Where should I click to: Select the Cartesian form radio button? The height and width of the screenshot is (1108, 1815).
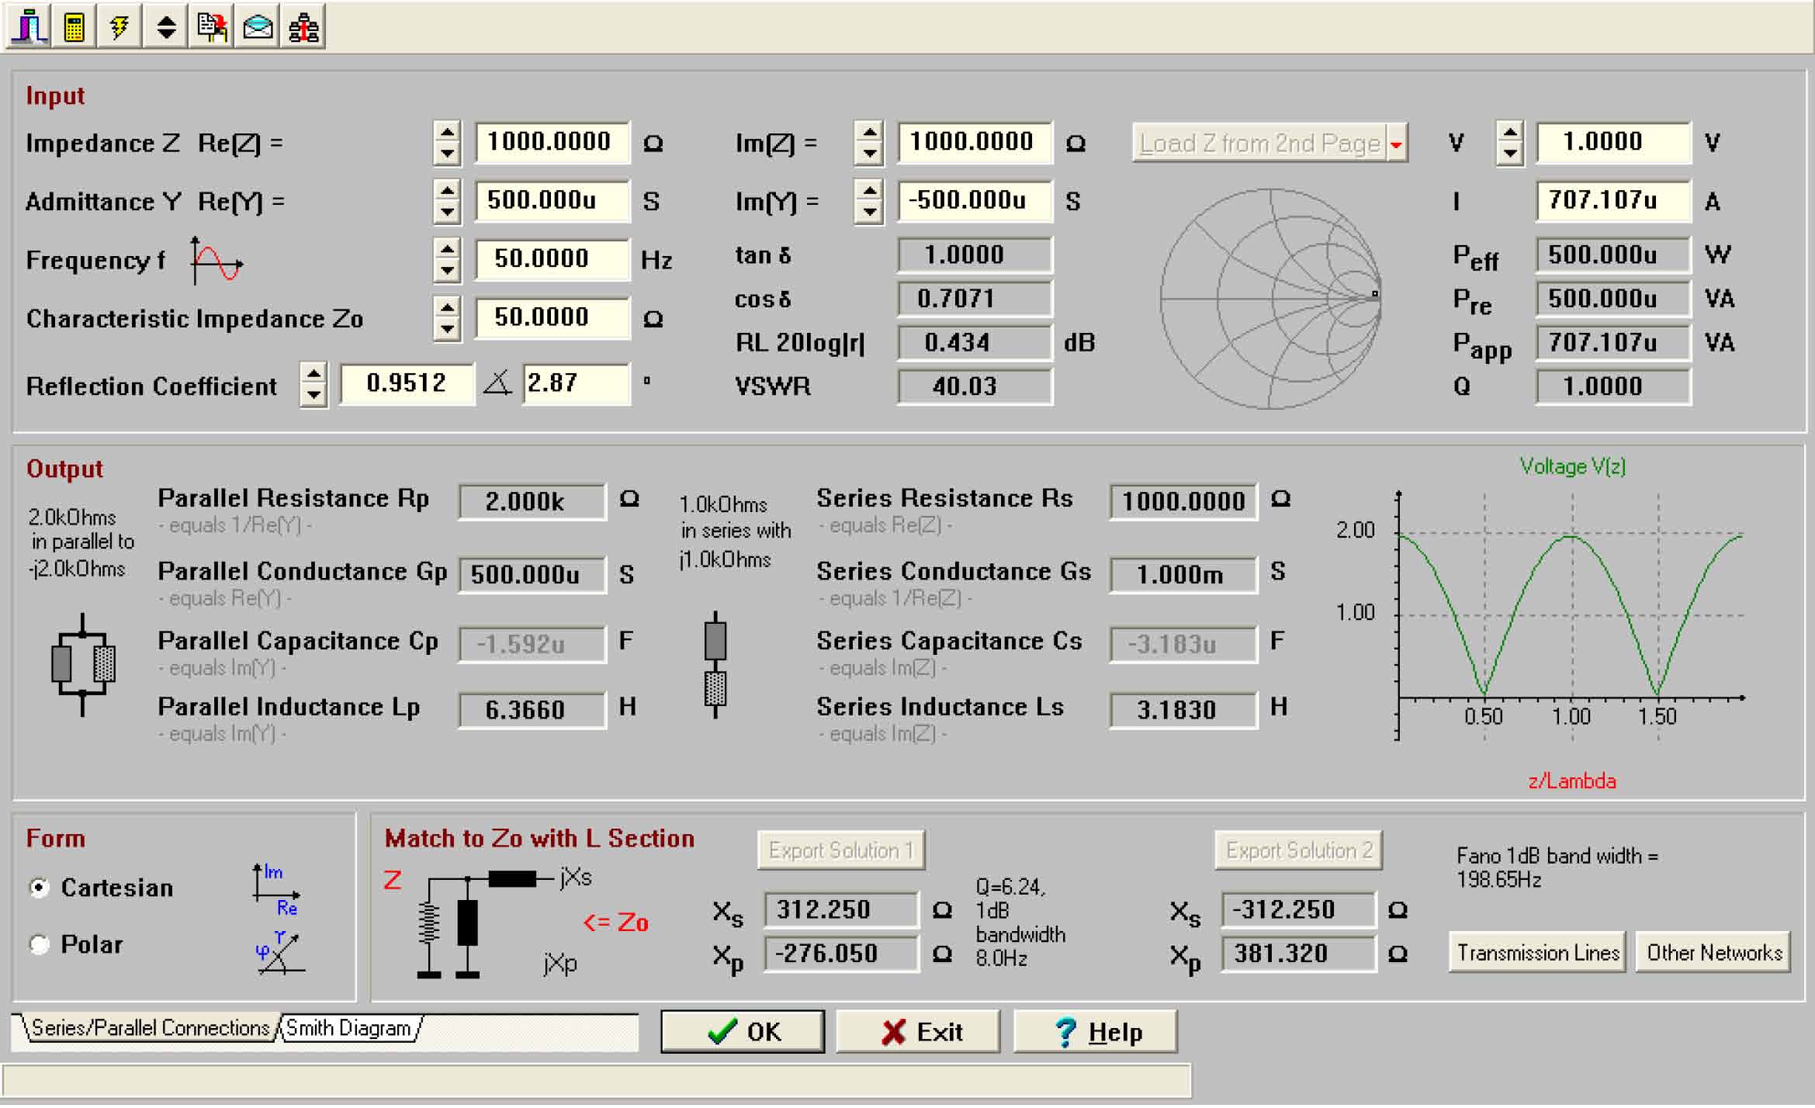coord(39,888)
